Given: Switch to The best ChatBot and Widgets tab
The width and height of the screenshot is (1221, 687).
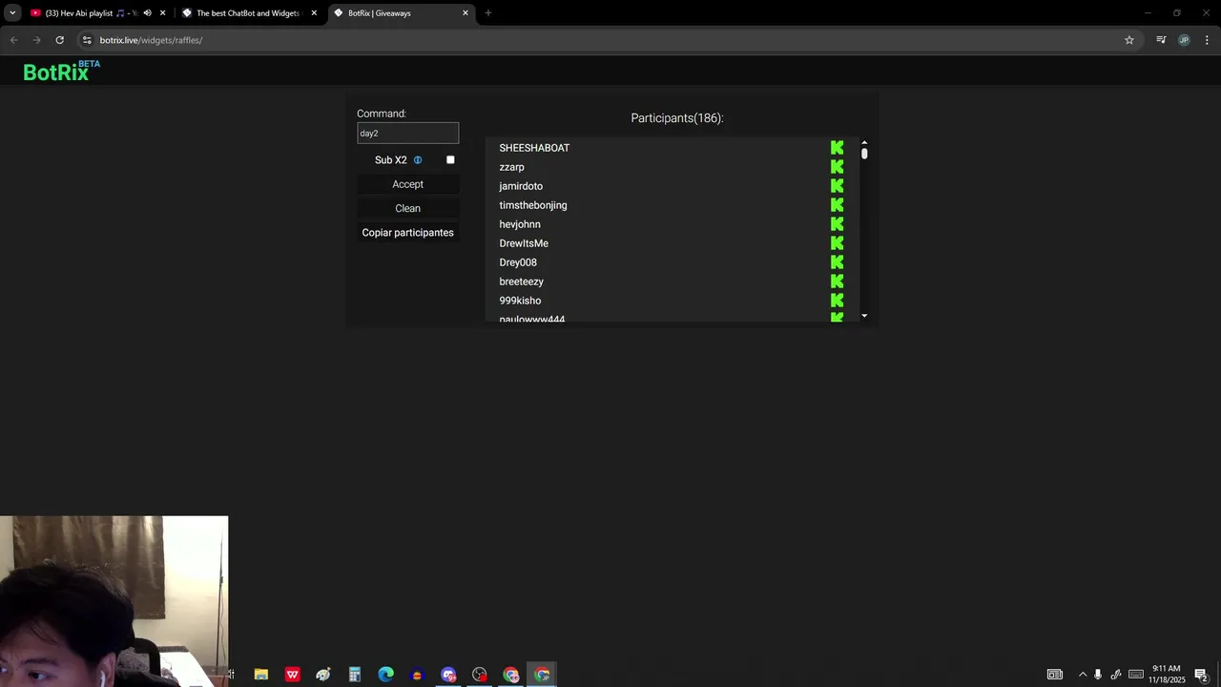Looking at the screenshot, I should 247,13.
